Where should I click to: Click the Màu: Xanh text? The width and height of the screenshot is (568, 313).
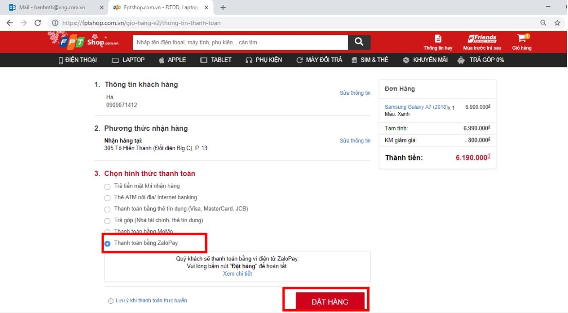pos(397,114)
